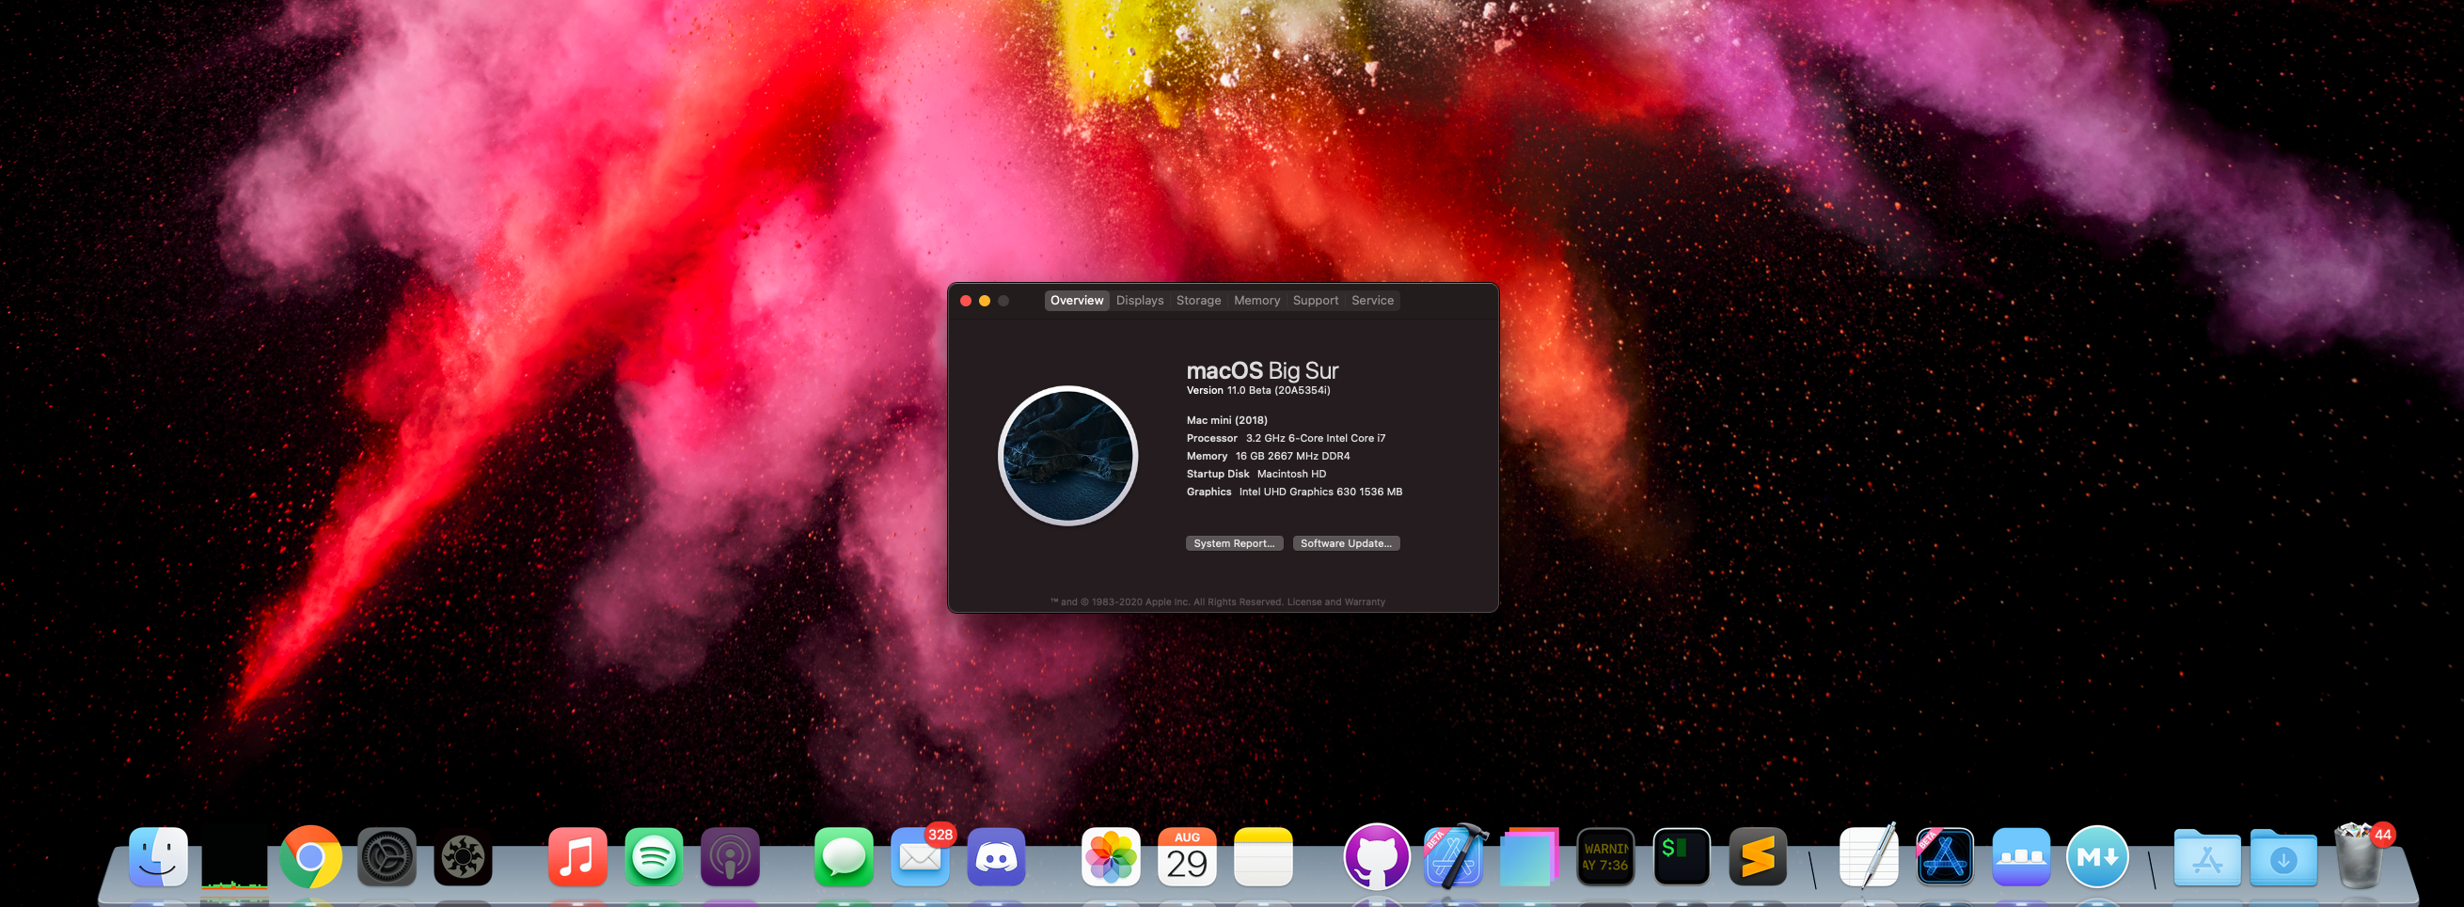The image size is (2464, 907).
Task: Open the blue shelf app icon
Action: click(2021, 856)
